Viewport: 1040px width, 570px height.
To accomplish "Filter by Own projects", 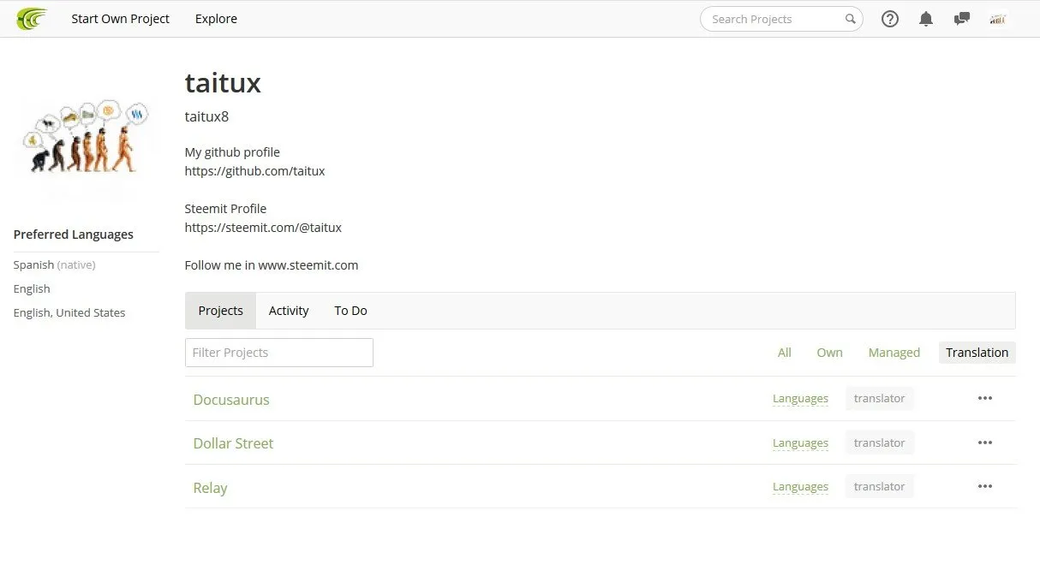I will coord(829,353).
